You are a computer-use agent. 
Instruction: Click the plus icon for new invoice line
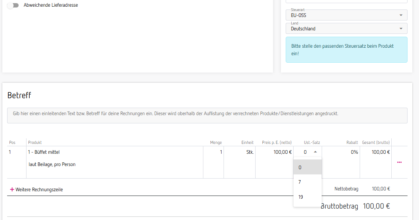pos(12,189)
